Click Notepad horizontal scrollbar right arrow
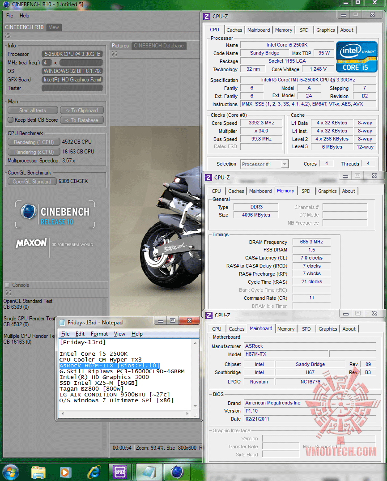Viewport: 387px width, 481px height. (187, 413)
